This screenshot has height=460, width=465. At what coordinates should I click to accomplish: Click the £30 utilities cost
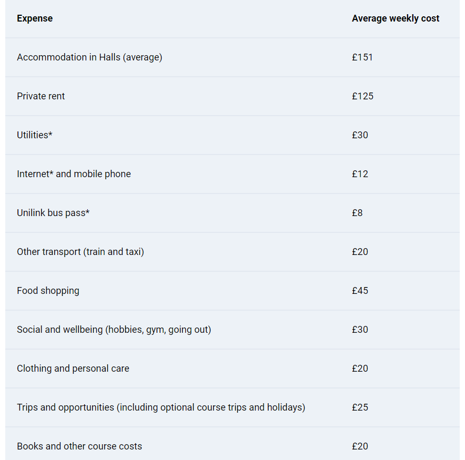tap(360, 135)
